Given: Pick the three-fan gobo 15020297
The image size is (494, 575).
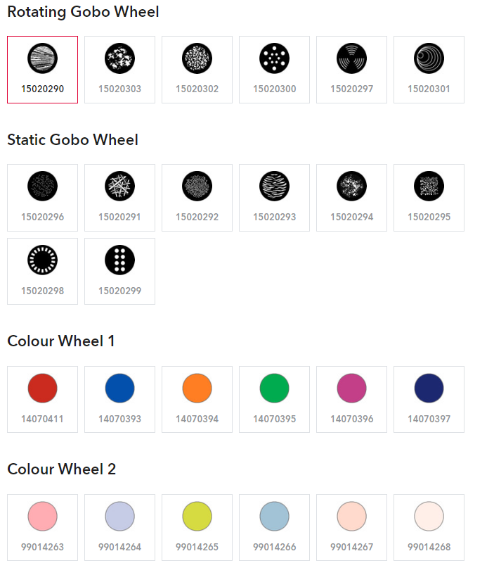Looking at the screenshot, I should [x=351, y=70].
